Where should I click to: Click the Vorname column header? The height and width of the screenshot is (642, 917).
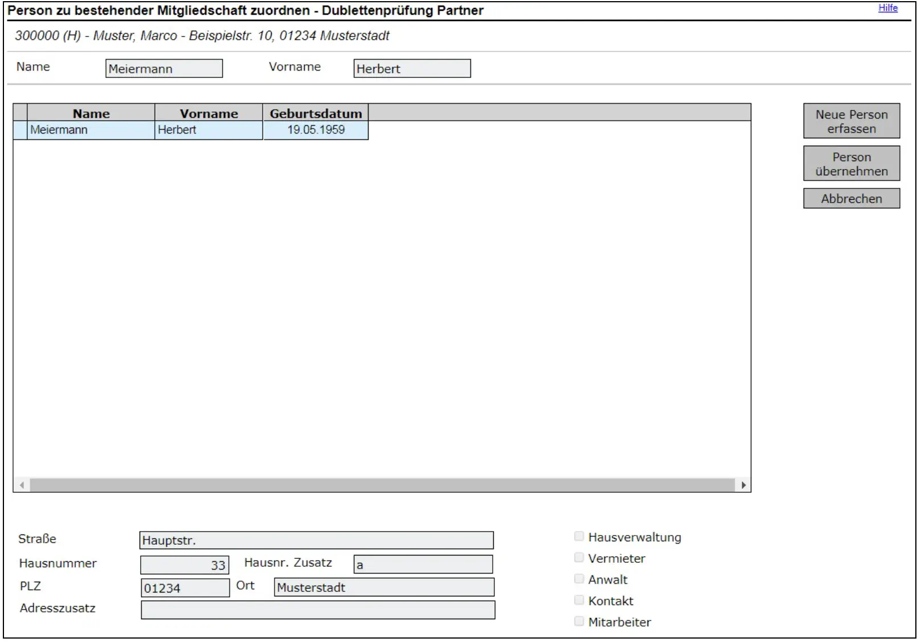(208, 113)
